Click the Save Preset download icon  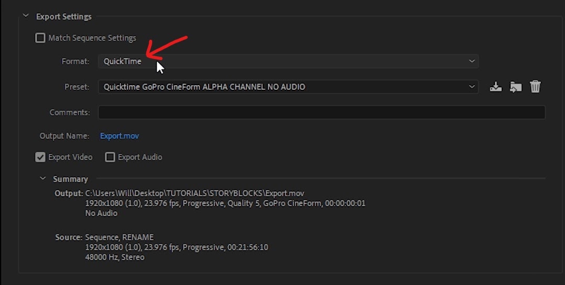(x=495, y=87)
